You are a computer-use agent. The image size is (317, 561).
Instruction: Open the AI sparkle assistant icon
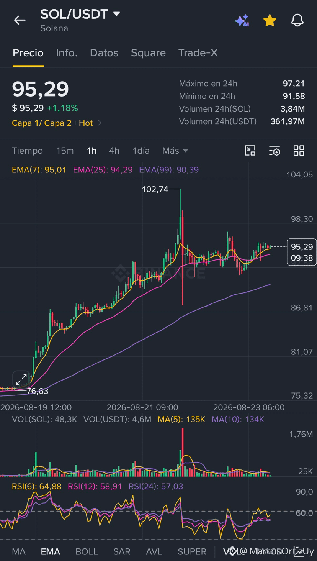click(242, 20)
